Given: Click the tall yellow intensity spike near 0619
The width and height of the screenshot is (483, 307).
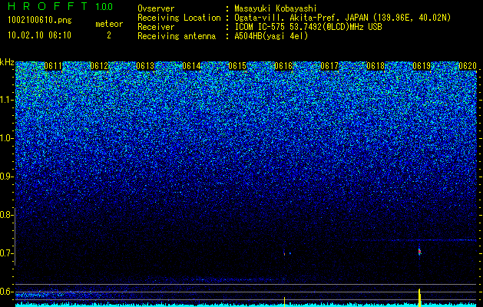Looking at the screenshot, I should [x=419, y=297].
